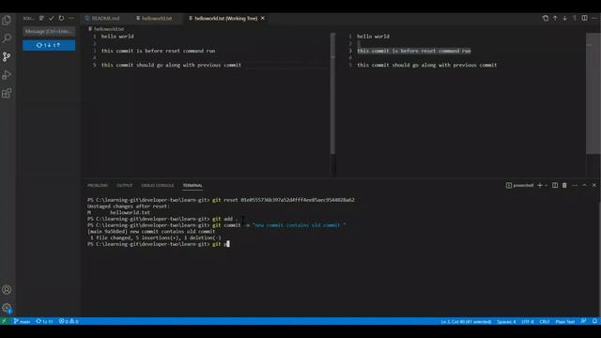Click the remote window indicator in status bar

click(x=5, y=321)
